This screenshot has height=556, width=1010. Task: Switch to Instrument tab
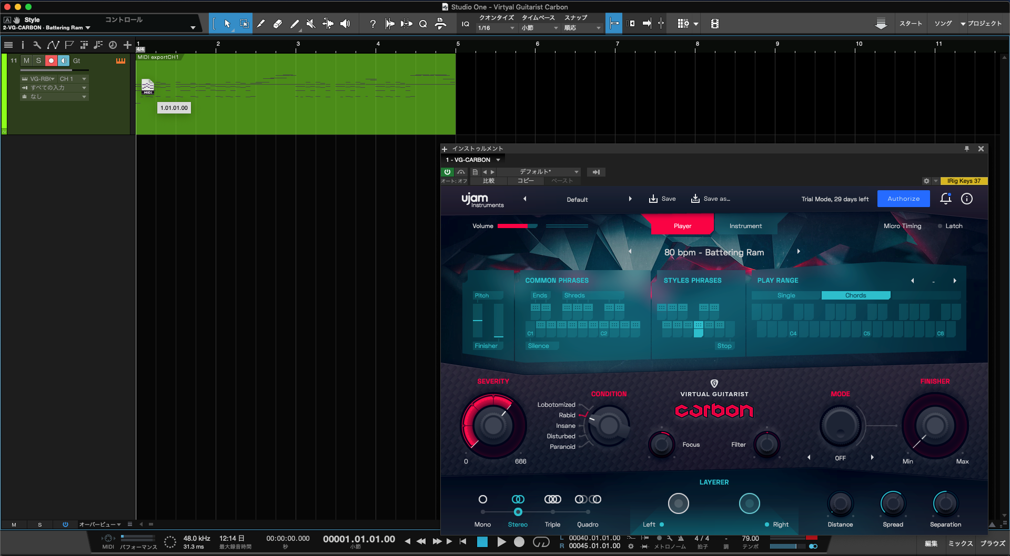click(745, 226)
